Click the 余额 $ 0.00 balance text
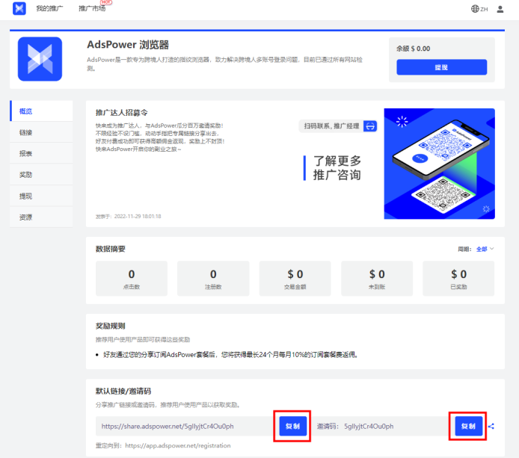Screen dimensions: 519x458 click(x=413, y=49)
